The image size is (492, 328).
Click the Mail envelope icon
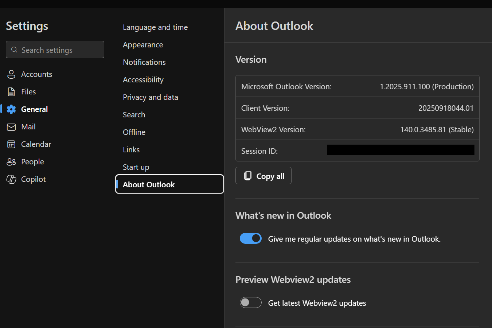click(x=11, y=127)
